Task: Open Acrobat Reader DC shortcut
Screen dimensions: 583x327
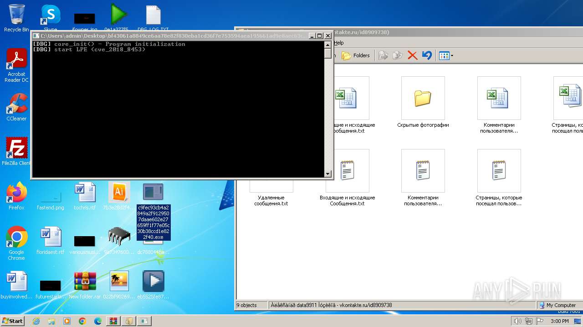Action: tap(16, 65)
